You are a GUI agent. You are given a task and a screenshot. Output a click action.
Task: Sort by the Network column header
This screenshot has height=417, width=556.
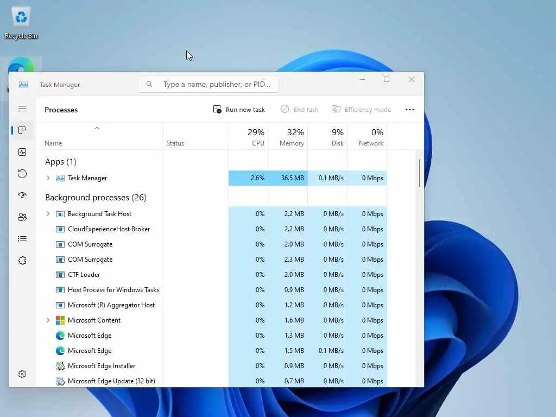[368, 137]
